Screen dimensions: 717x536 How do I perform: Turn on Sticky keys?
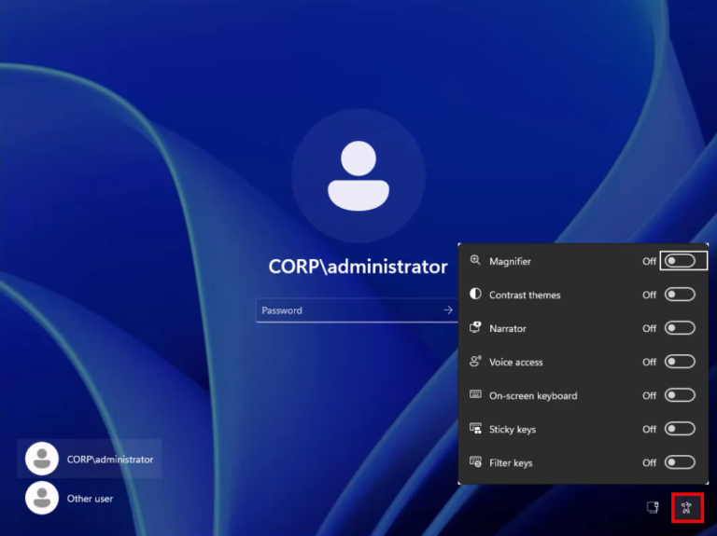tap(680, 429)
